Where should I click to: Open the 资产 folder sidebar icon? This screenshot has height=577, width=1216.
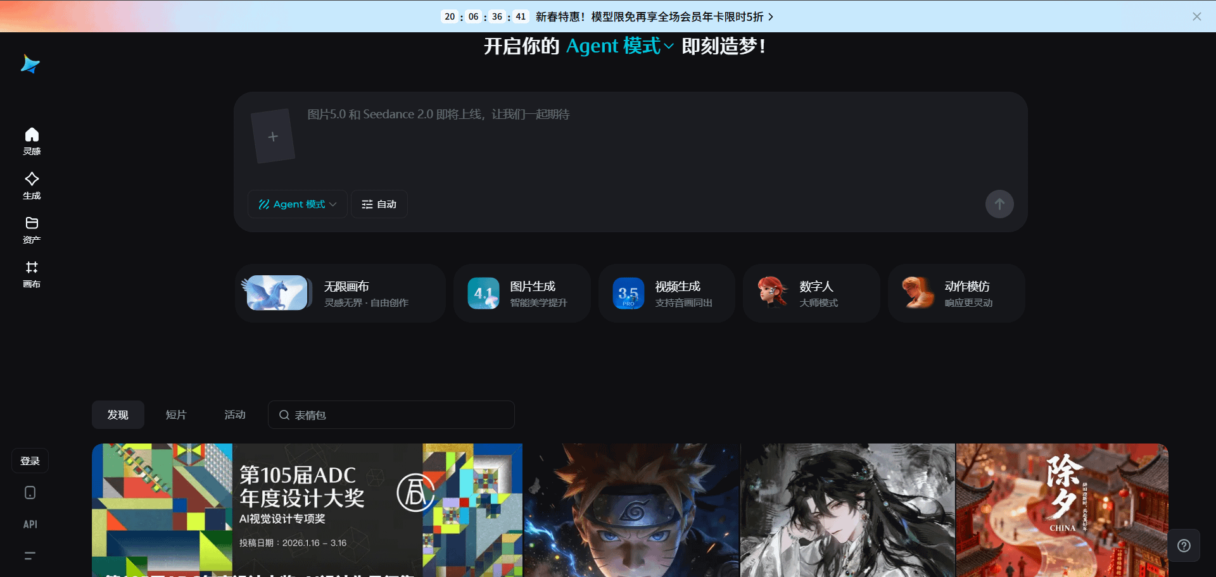coord(32,230)
